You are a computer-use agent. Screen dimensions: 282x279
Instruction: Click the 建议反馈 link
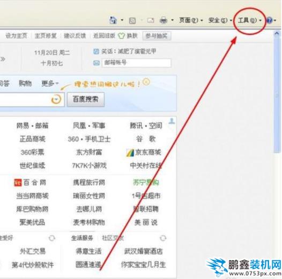[x=75, y=35]
